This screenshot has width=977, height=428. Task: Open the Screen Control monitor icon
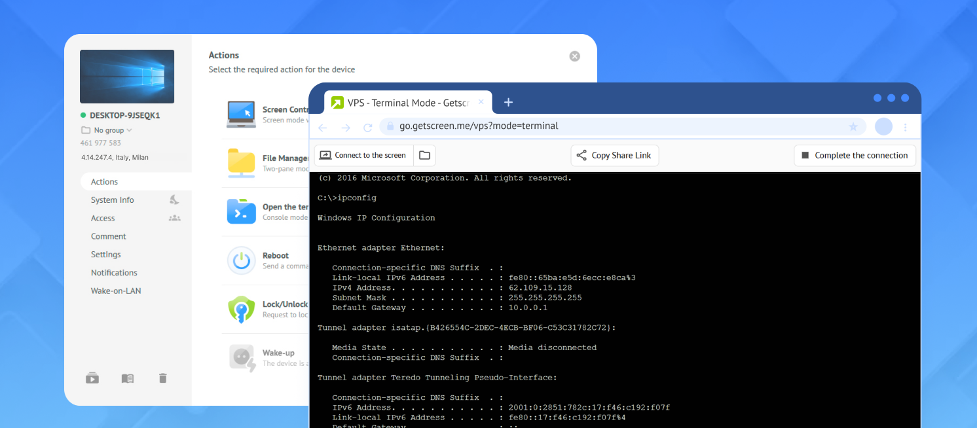pos(241,114)
